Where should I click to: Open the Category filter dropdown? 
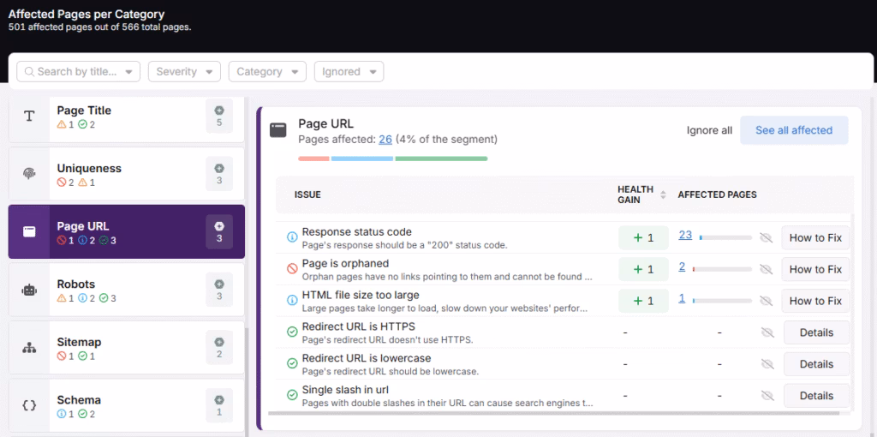click(x=267, y=72)
